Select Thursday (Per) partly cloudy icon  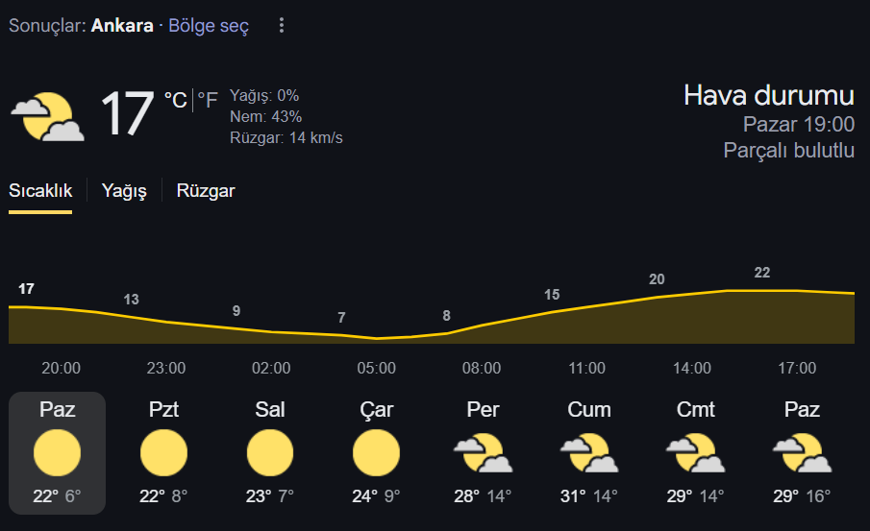pos(483,453)
